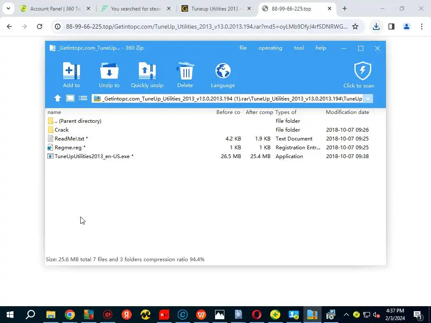Click the browser forward arrow
Viewport: 431px width, 323px height.
(24, 26)
